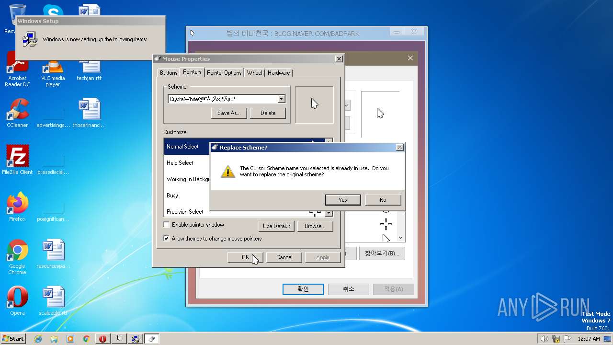Click the 확인 button in the Korean dialog
The image size is (613, 345).
click(x=303, y=289)
